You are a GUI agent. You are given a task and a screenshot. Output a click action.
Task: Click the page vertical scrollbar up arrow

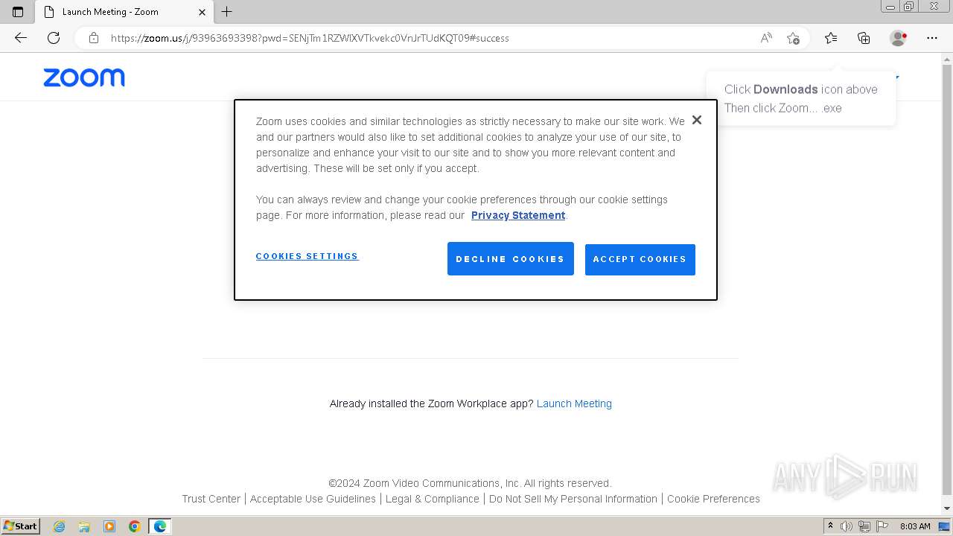(x=947, y=58)
